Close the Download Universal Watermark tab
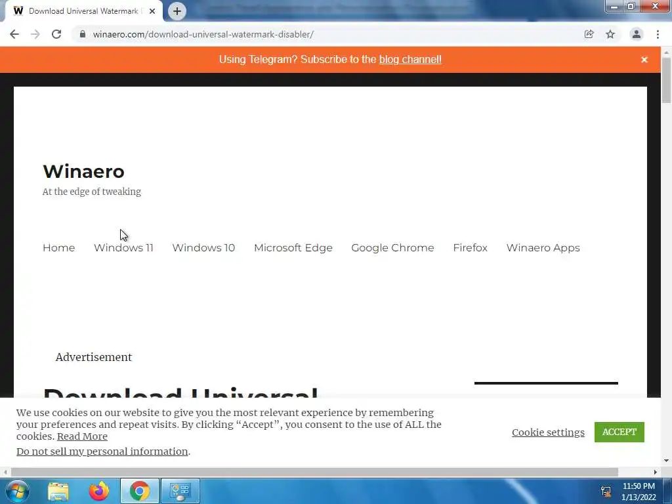 click(152, 11)
